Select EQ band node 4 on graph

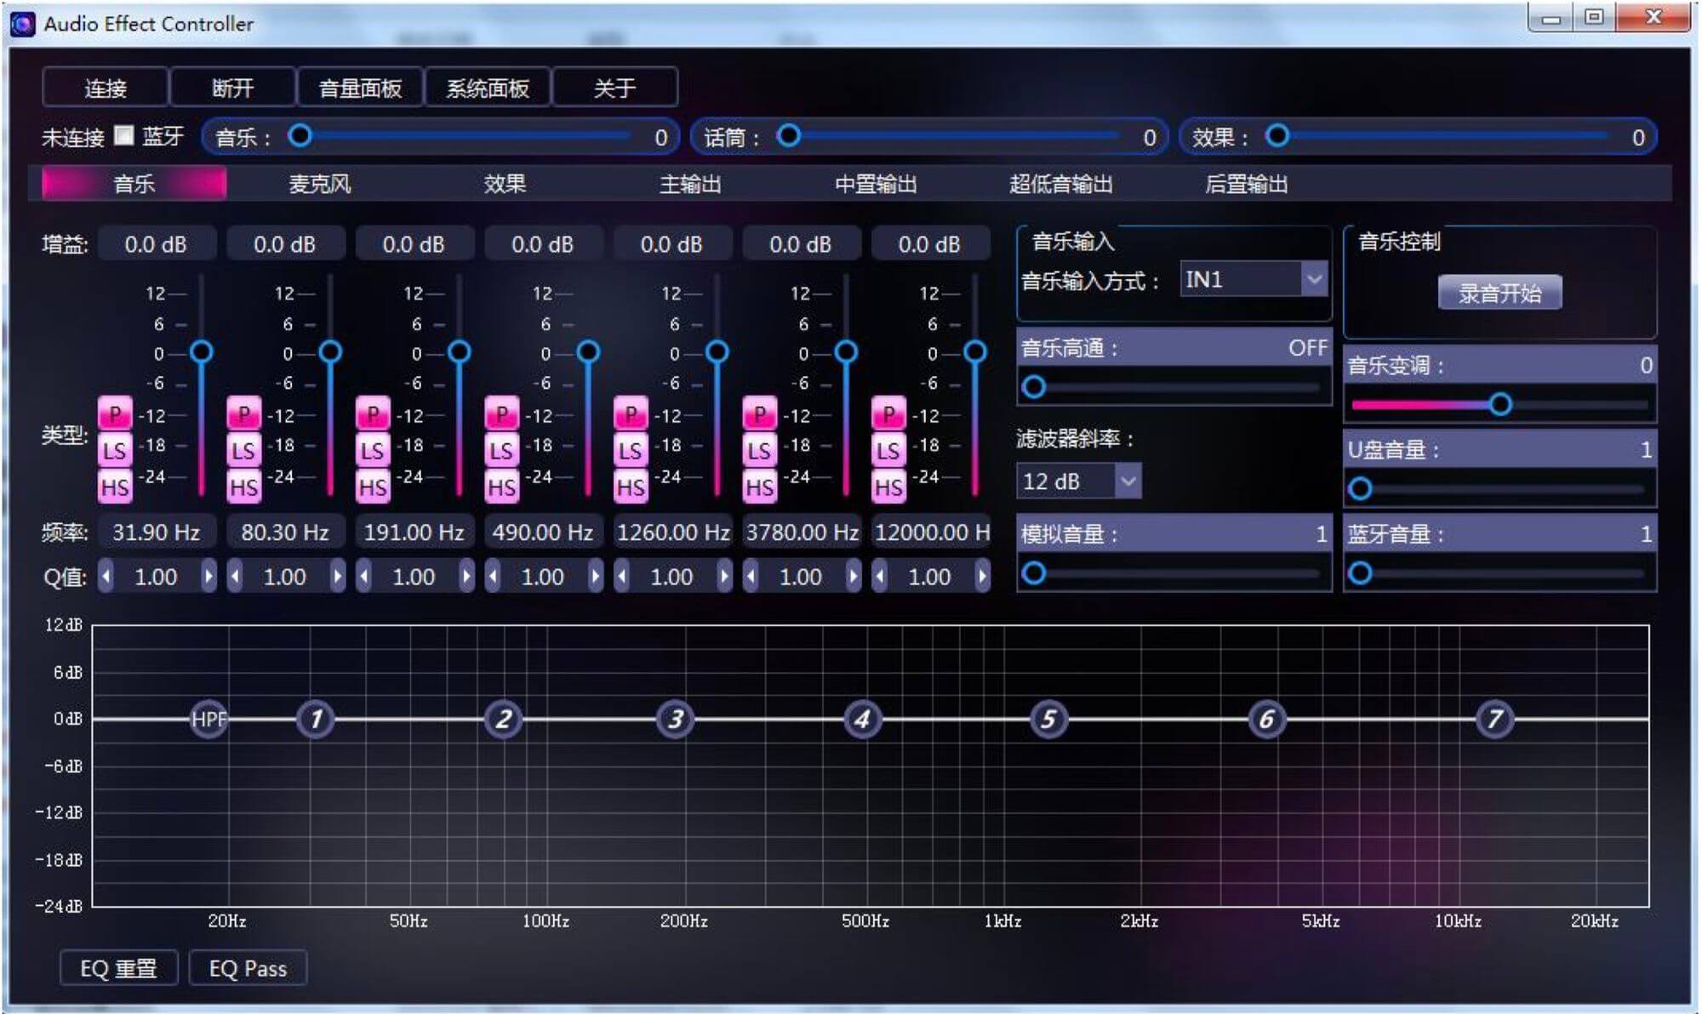click(862, 720)
